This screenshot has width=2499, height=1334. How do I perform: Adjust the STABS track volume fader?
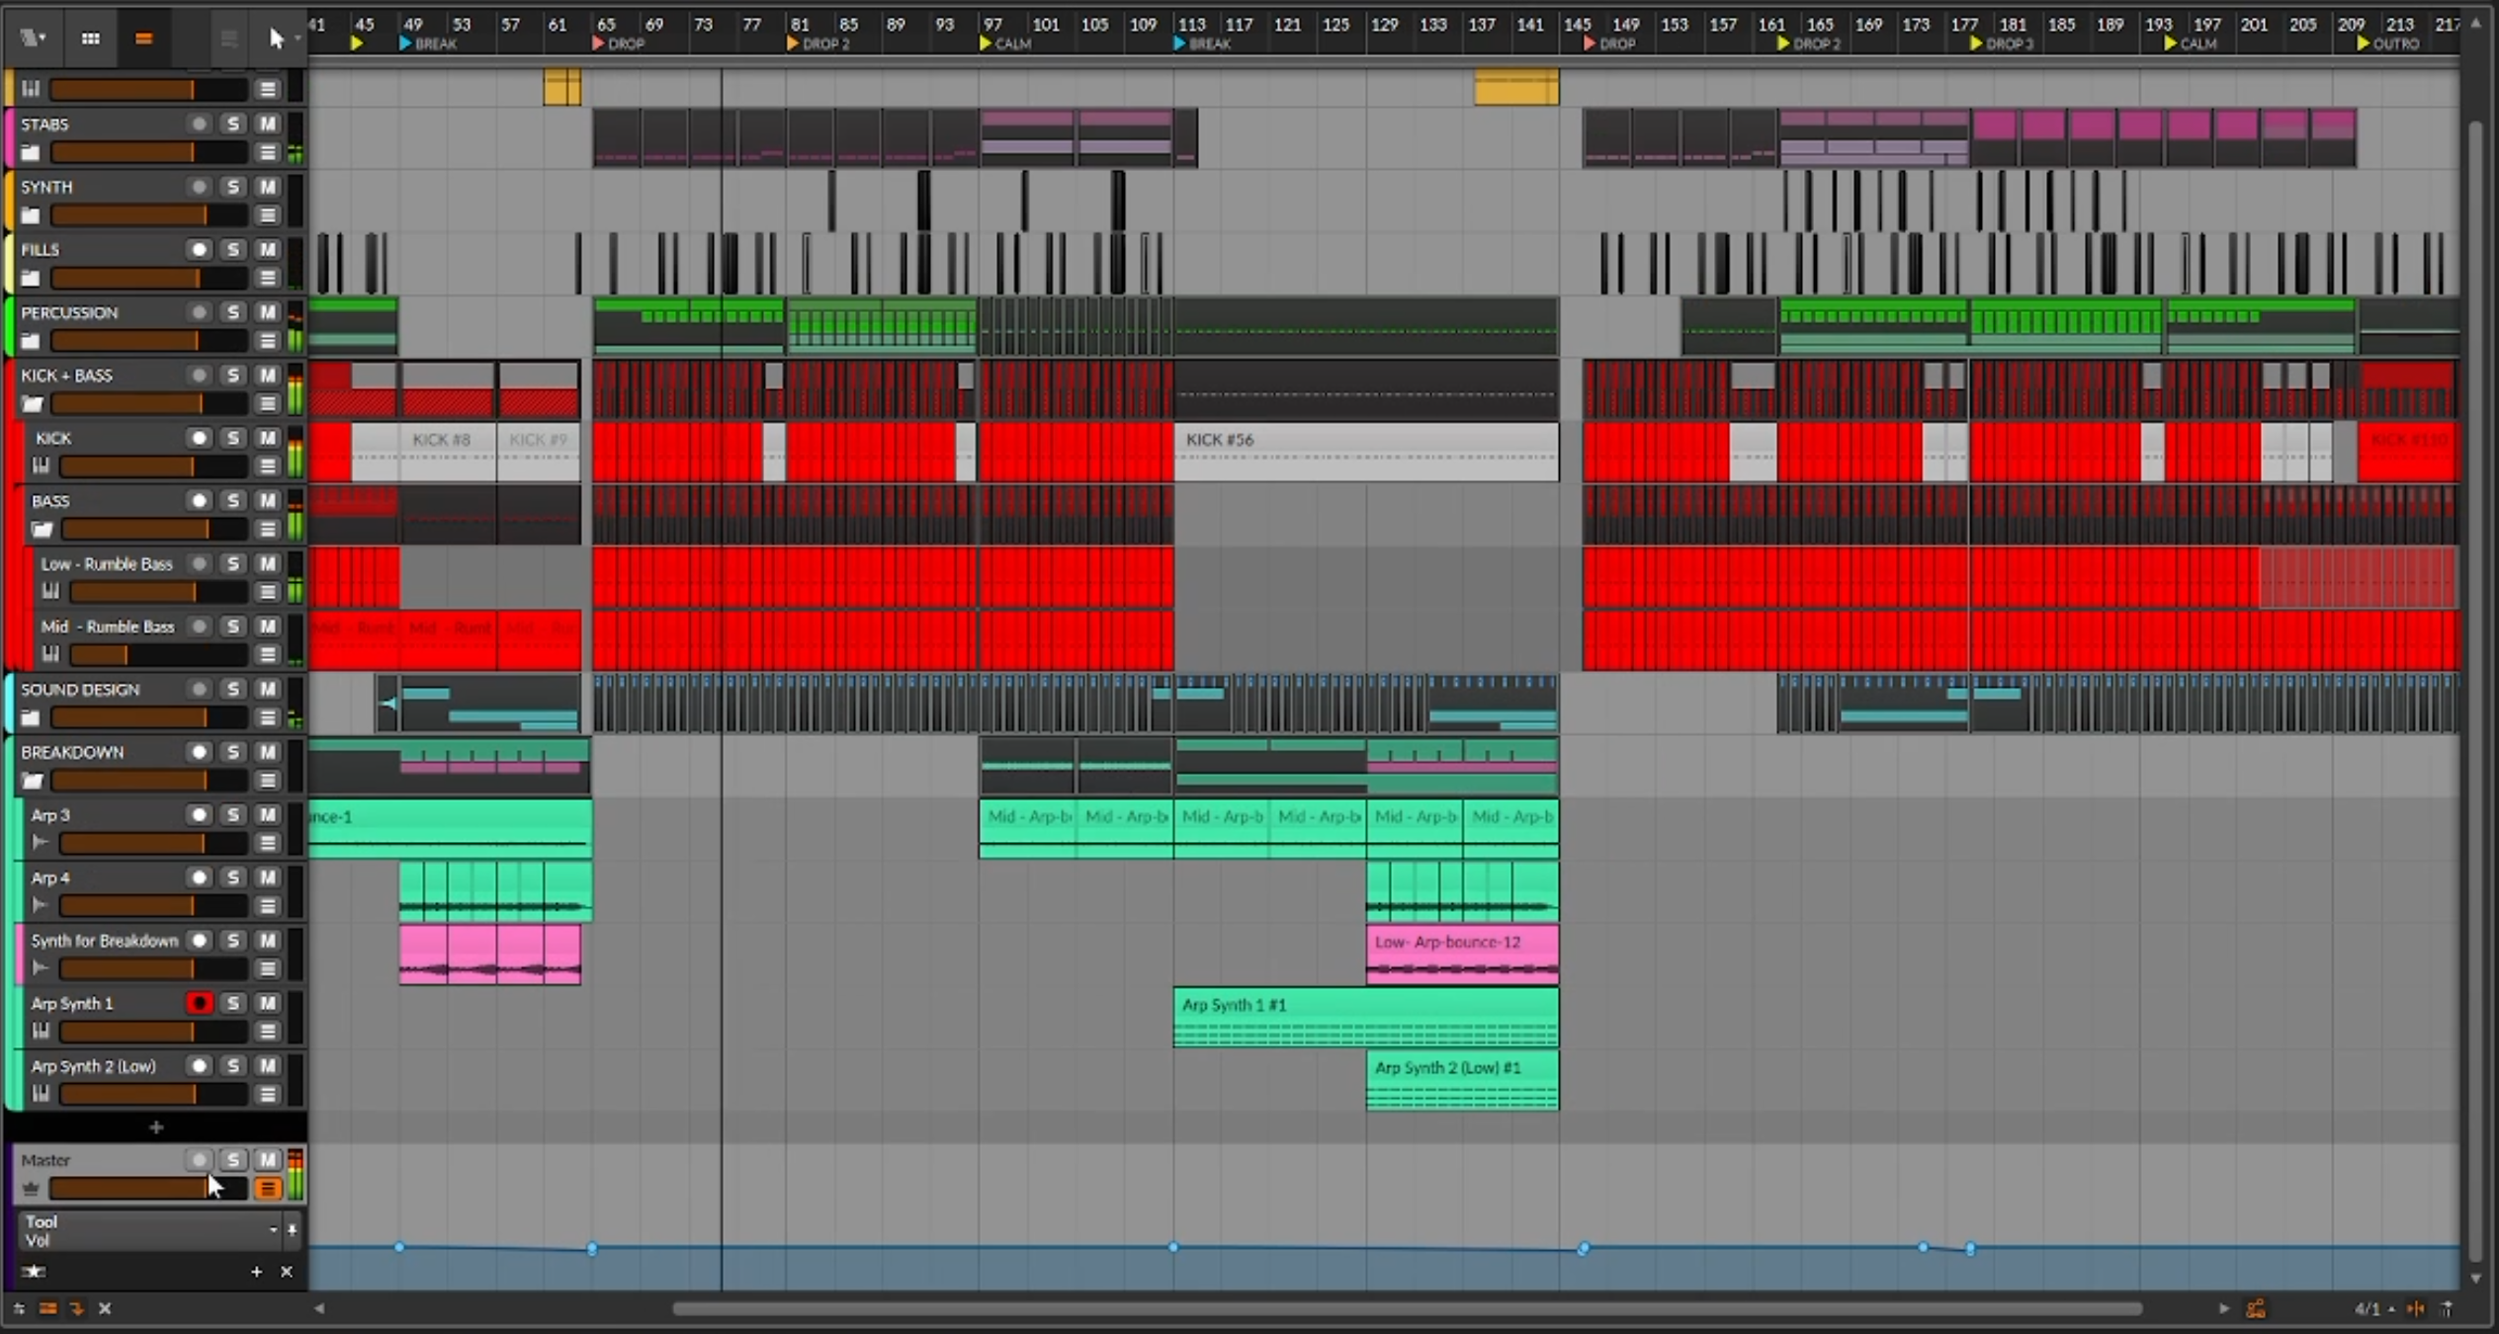148,152
